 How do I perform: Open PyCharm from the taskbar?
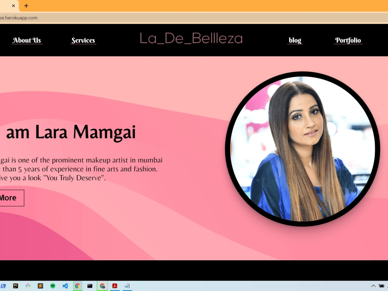[x=16, y=286]
